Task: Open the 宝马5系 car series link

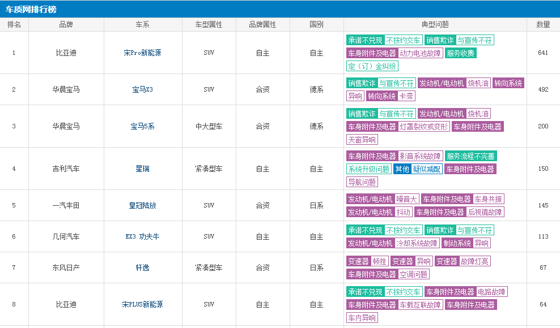Action: (142, 126)
